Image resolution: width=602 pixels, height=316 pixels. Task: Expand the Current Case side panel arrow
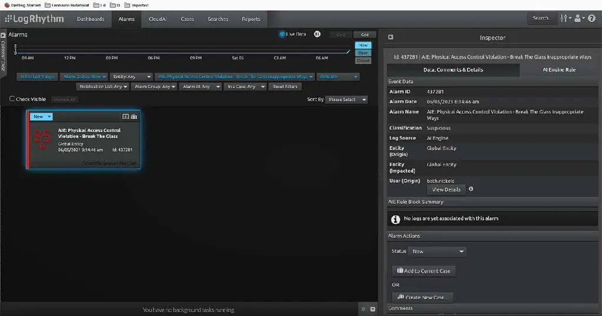coord(3,35)
